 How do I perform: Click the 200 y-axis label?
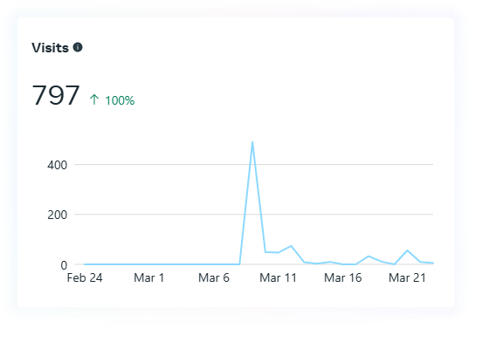(x=58, y=215)
